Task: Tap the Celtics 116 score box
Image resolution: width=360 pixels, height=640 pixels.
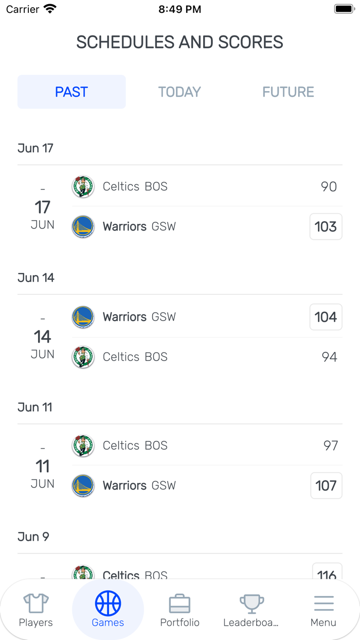Action: tap(327, 574)
